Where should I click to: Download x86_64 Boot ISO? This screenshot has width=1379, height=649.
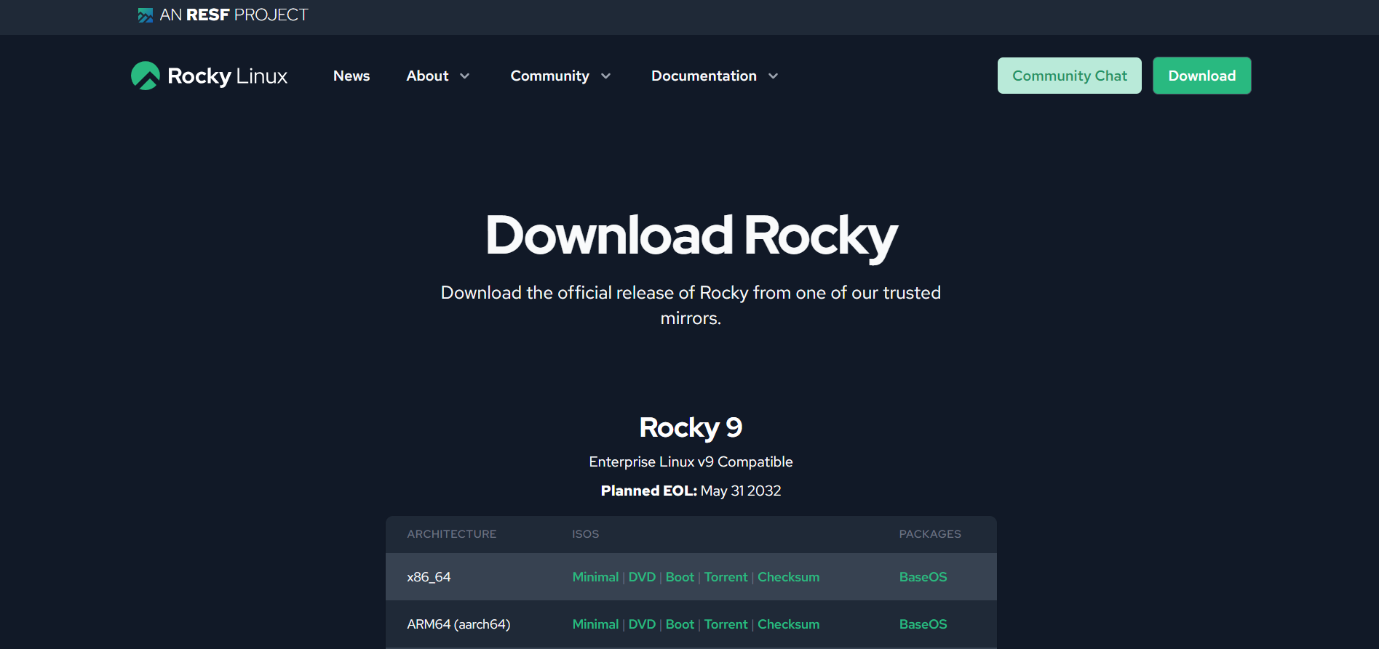pos(680,577)
